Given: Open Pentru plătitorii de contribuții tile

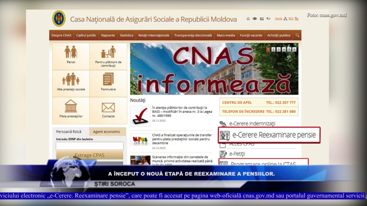Looking at the screenshot, I should (108, 55).
